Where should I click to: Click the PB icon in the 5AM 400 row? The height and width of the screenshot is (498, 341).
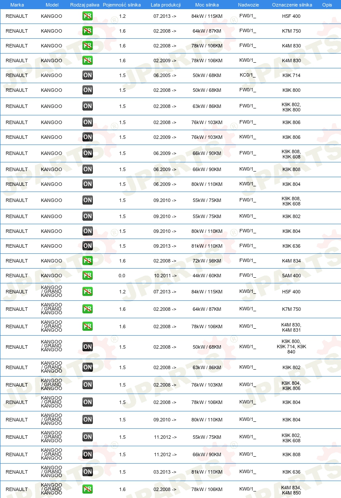point(88,276)
